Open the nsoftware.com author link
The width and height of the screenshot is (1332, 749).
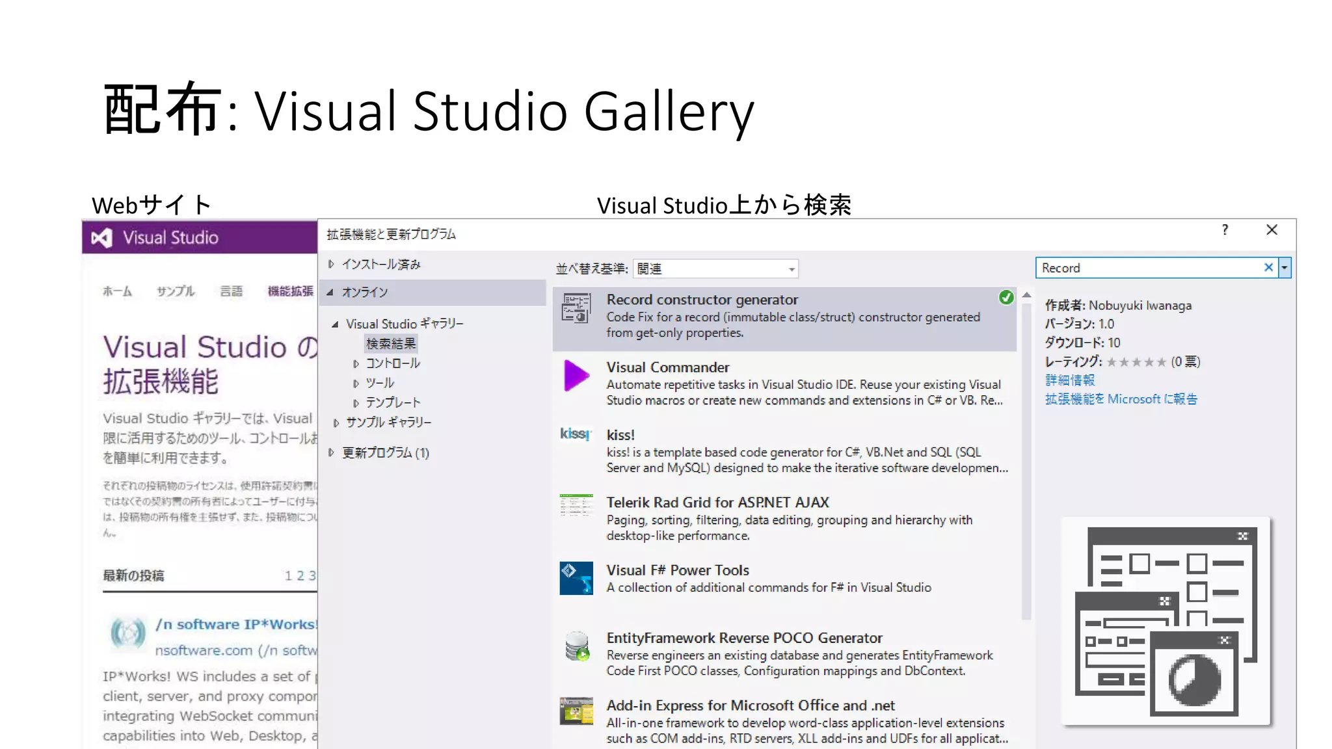point(236,650)
